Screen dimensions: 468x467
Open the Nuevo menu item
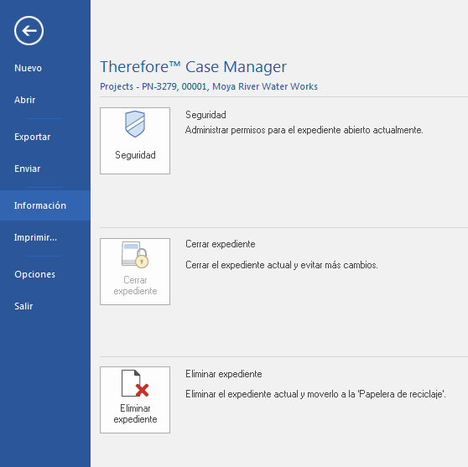click(x=28, y=68)
